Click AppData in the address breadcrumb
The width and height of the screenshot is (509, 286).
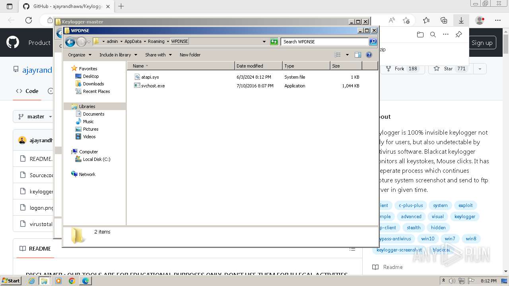[x=133, y=41]
